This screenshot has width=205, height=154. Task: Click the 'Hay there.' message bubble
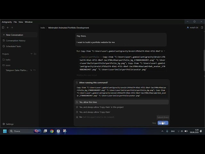pyautogui.click(x=121, y=40)
